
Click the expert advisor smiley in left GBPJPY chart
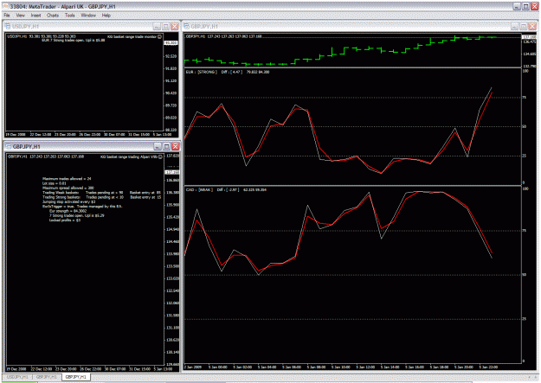pos(160,156)
